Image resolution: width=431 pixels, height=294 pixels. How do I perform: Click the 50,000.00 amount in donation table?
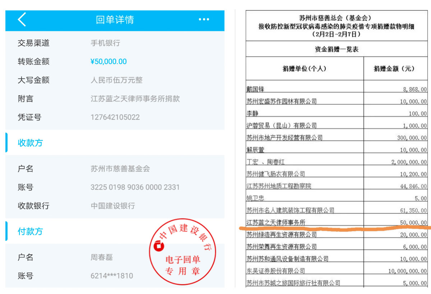[x=413, y=223]
